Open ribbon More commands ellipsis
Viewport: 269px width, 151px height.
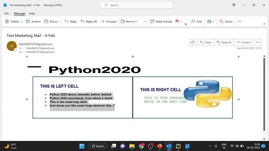(x=240, y=21)
